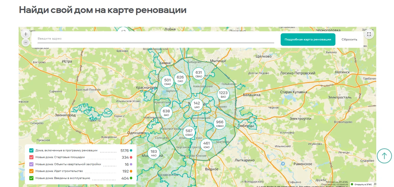The image size is (394, 187).
Task: Toggle the Стартовые площадки checkbox
Action: (x=31, y=157)
